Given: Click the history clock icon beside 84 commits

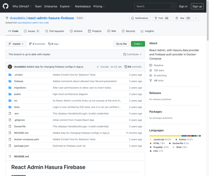Looking at the screenshot, I should [x=126, y=67].
